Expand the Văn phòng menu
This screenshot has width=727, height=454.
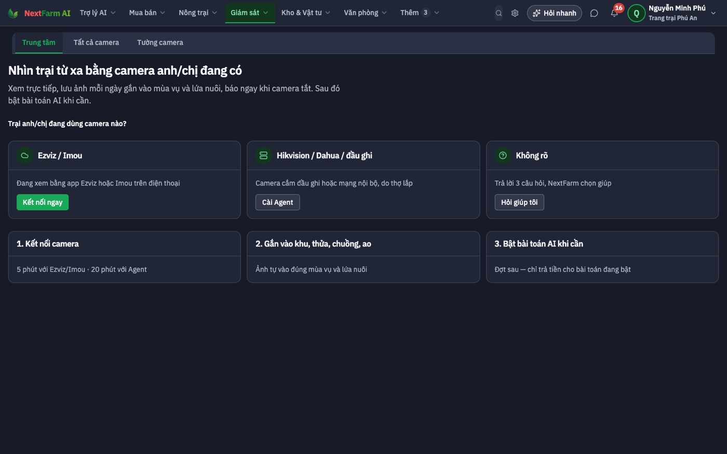(365, 12)
